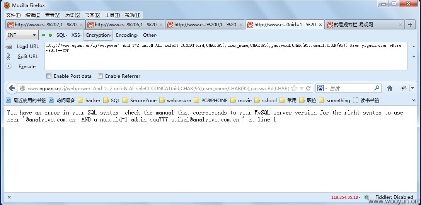This screenshot has width=421, height=205.
Task: Open the new tab plus button
Action: [x=410, y=25]
